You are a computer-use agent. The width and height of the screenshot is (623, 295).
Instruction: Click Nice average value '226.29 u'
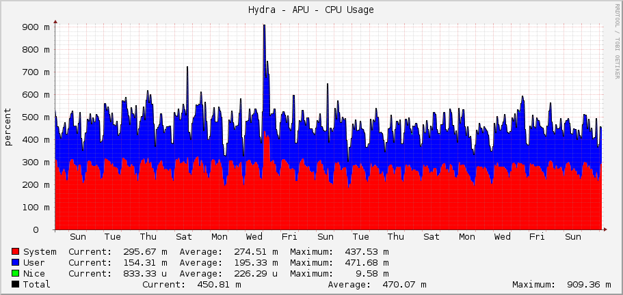coord(256,274)
